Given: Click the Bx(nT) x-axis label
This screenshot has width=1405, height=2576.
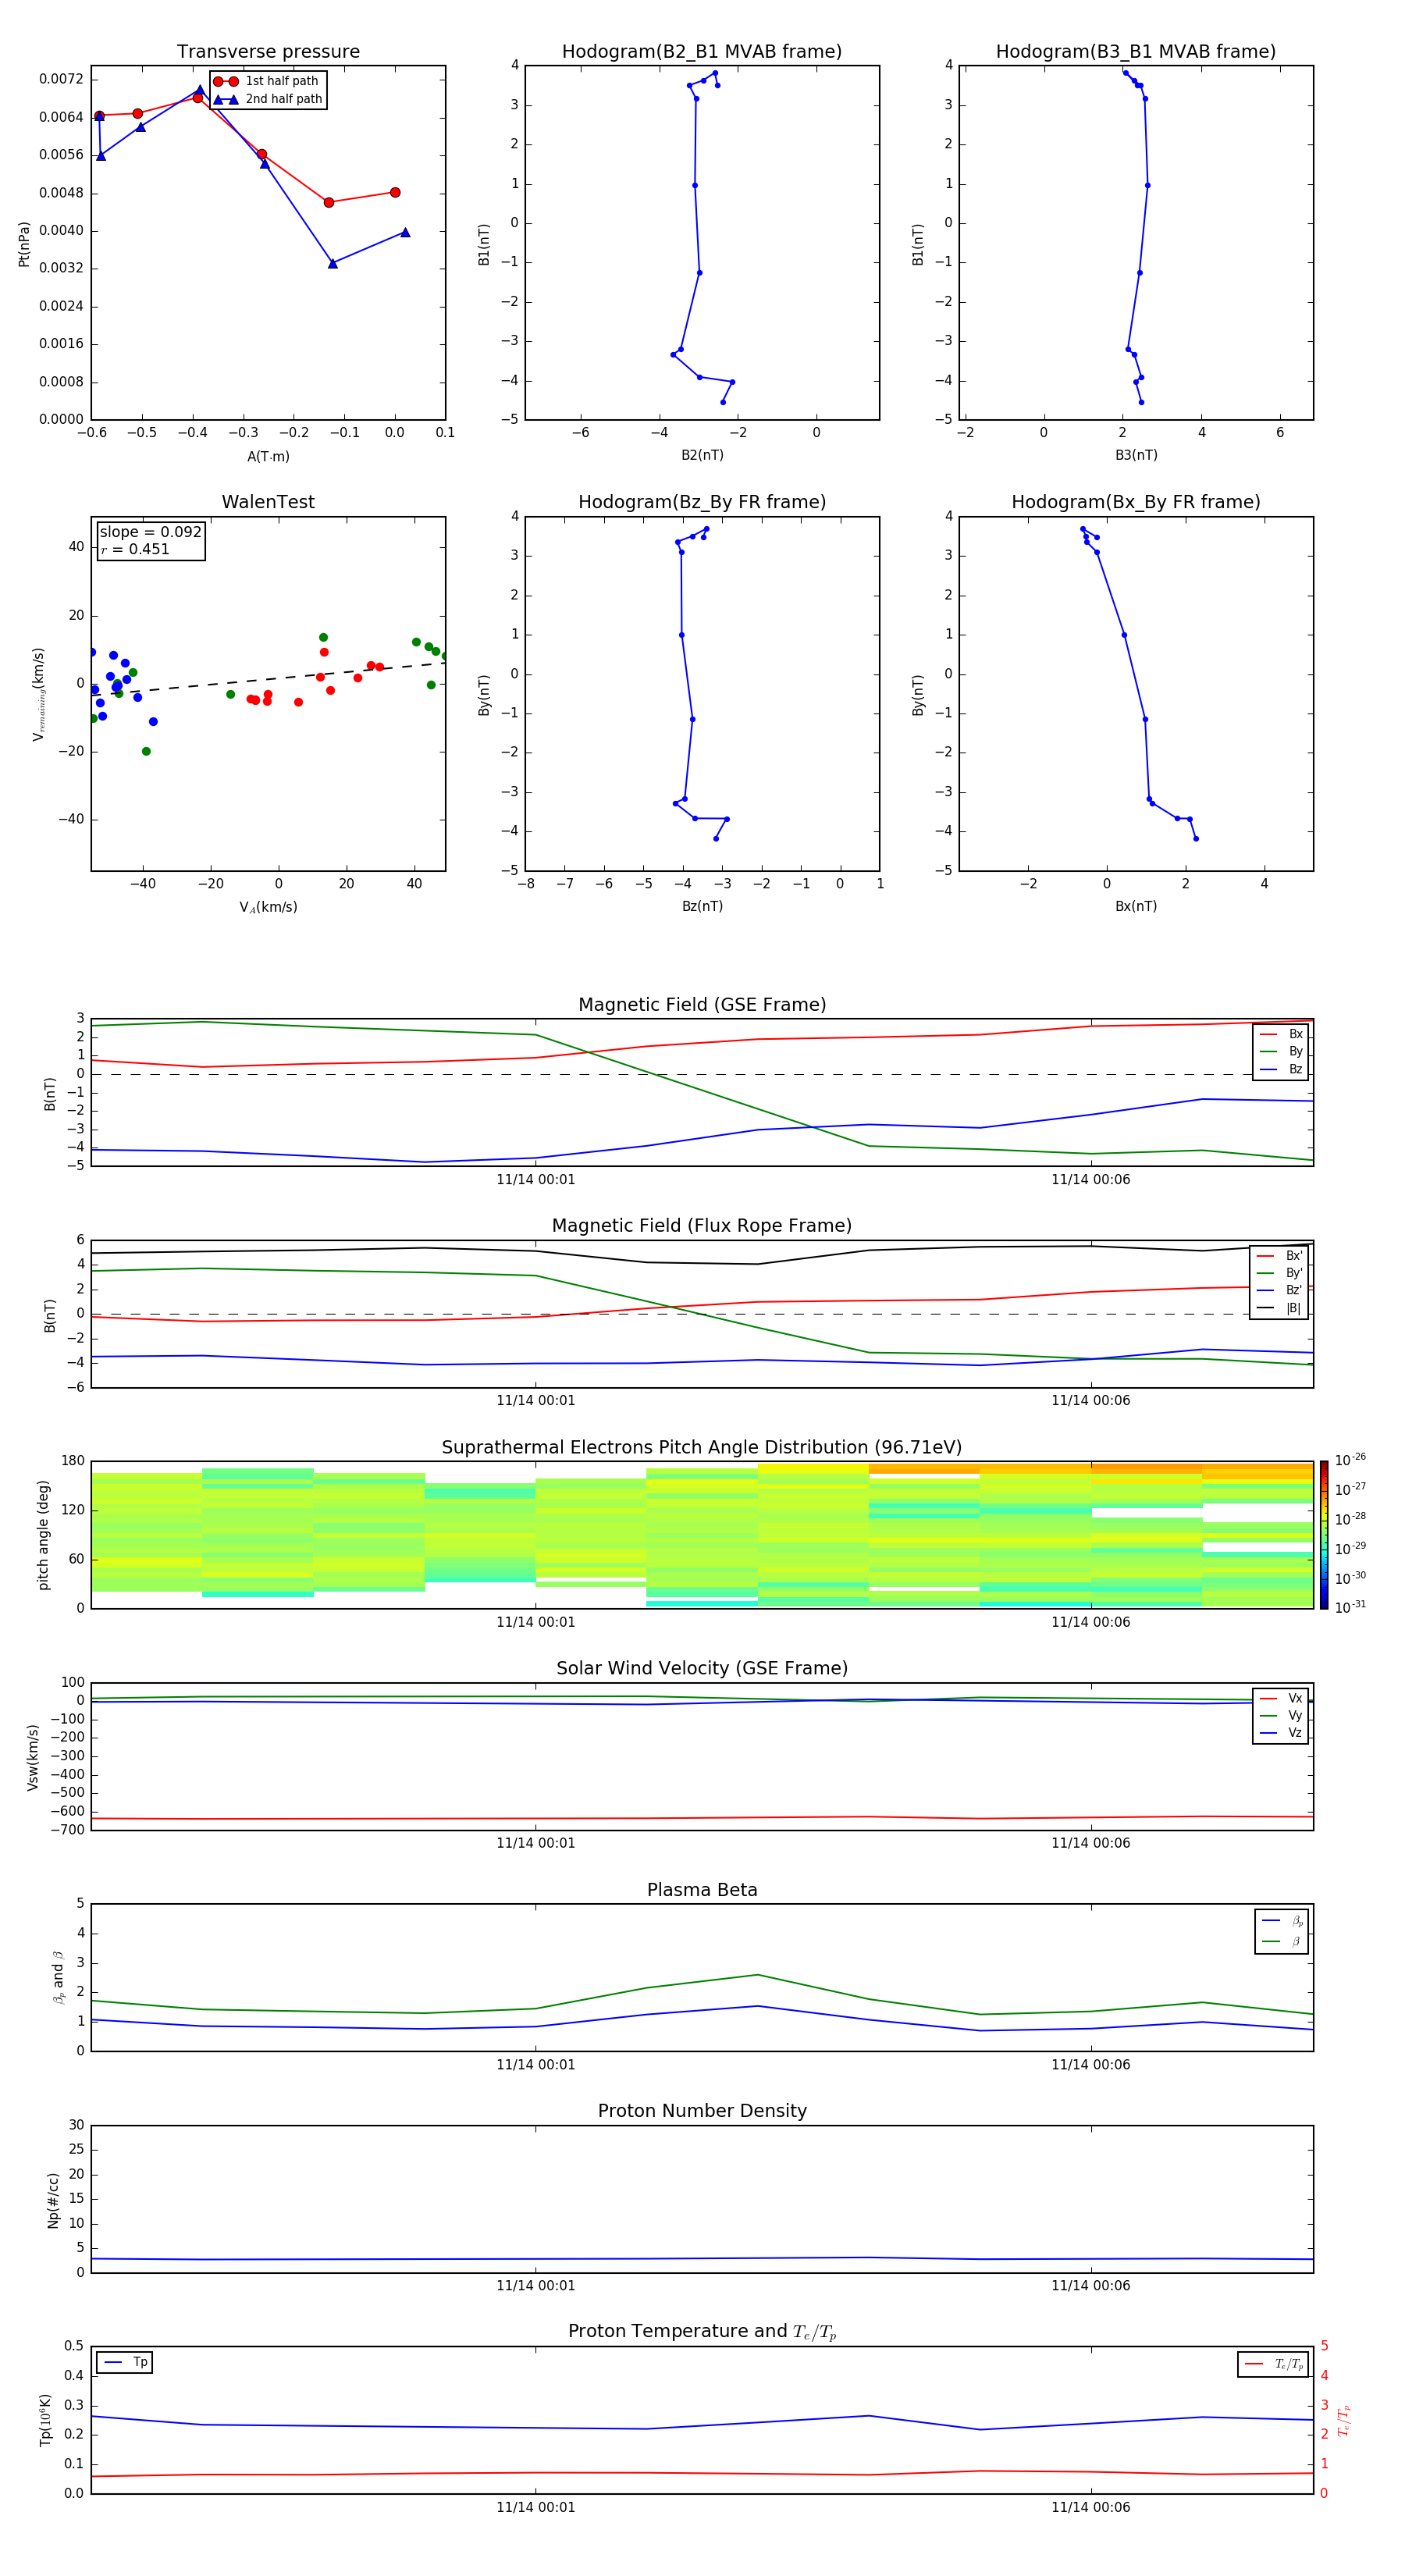Looking at the screenshot, I should 1136,907.
